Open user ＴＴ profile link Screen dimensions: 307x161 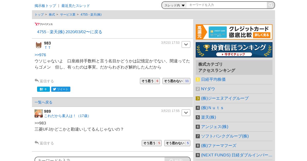click(48, 48)
